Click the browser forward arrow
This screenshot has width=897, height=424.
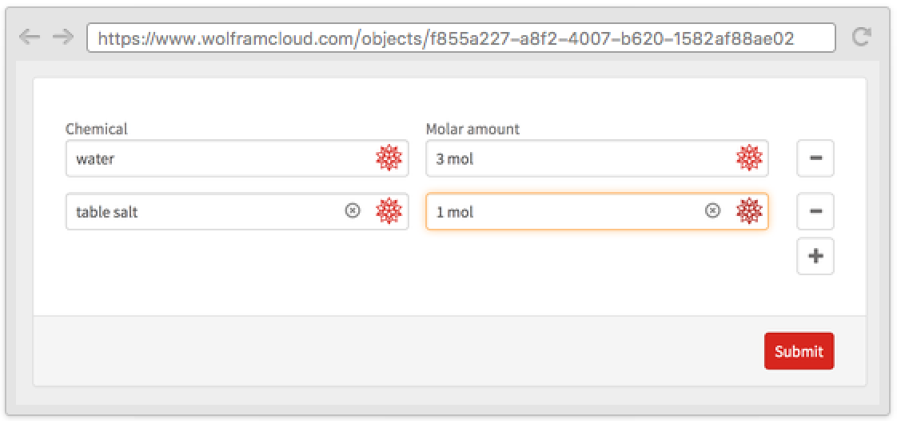coord(62,37)
